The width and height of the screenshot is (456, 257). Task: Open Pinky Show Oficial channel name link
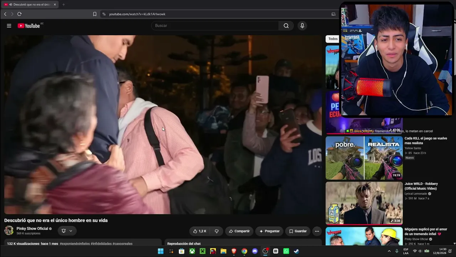point(32,229)
